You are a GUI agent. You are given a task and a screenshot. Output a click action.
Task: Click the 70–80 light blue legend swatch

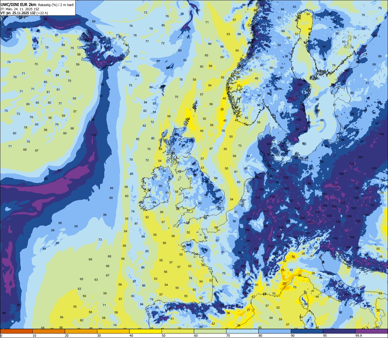click(242, 331)
